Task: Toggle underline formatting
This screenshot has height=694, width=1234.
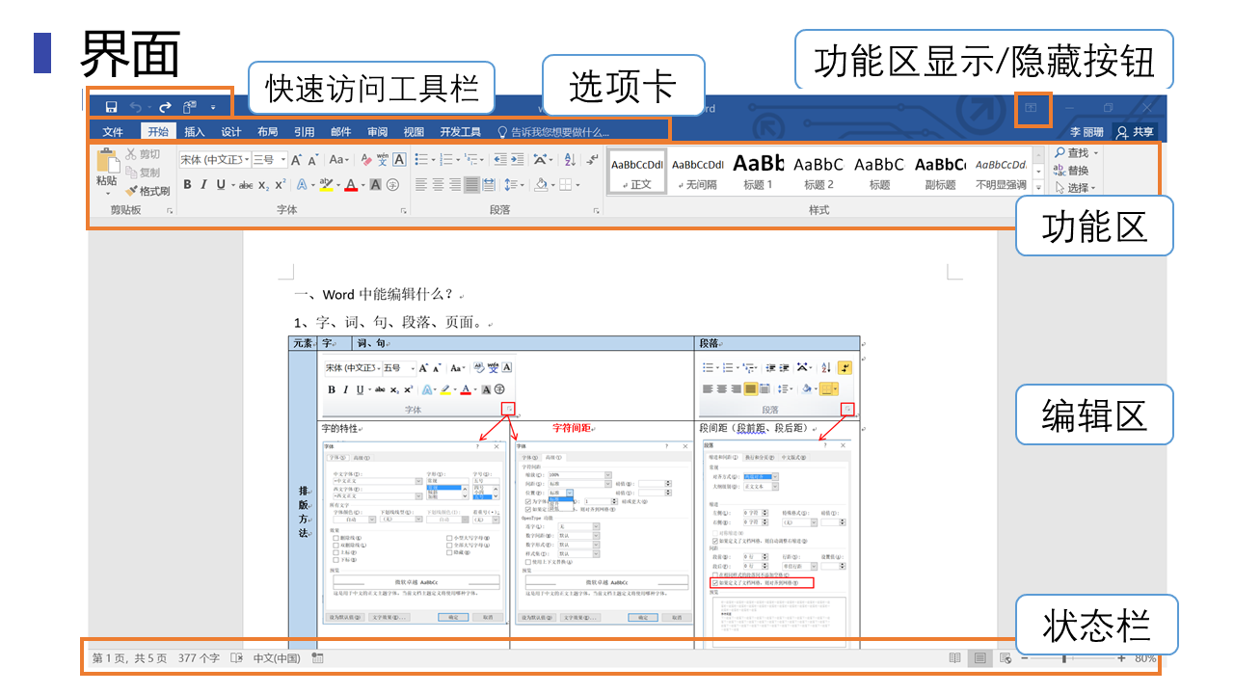Action: [220, 185]
